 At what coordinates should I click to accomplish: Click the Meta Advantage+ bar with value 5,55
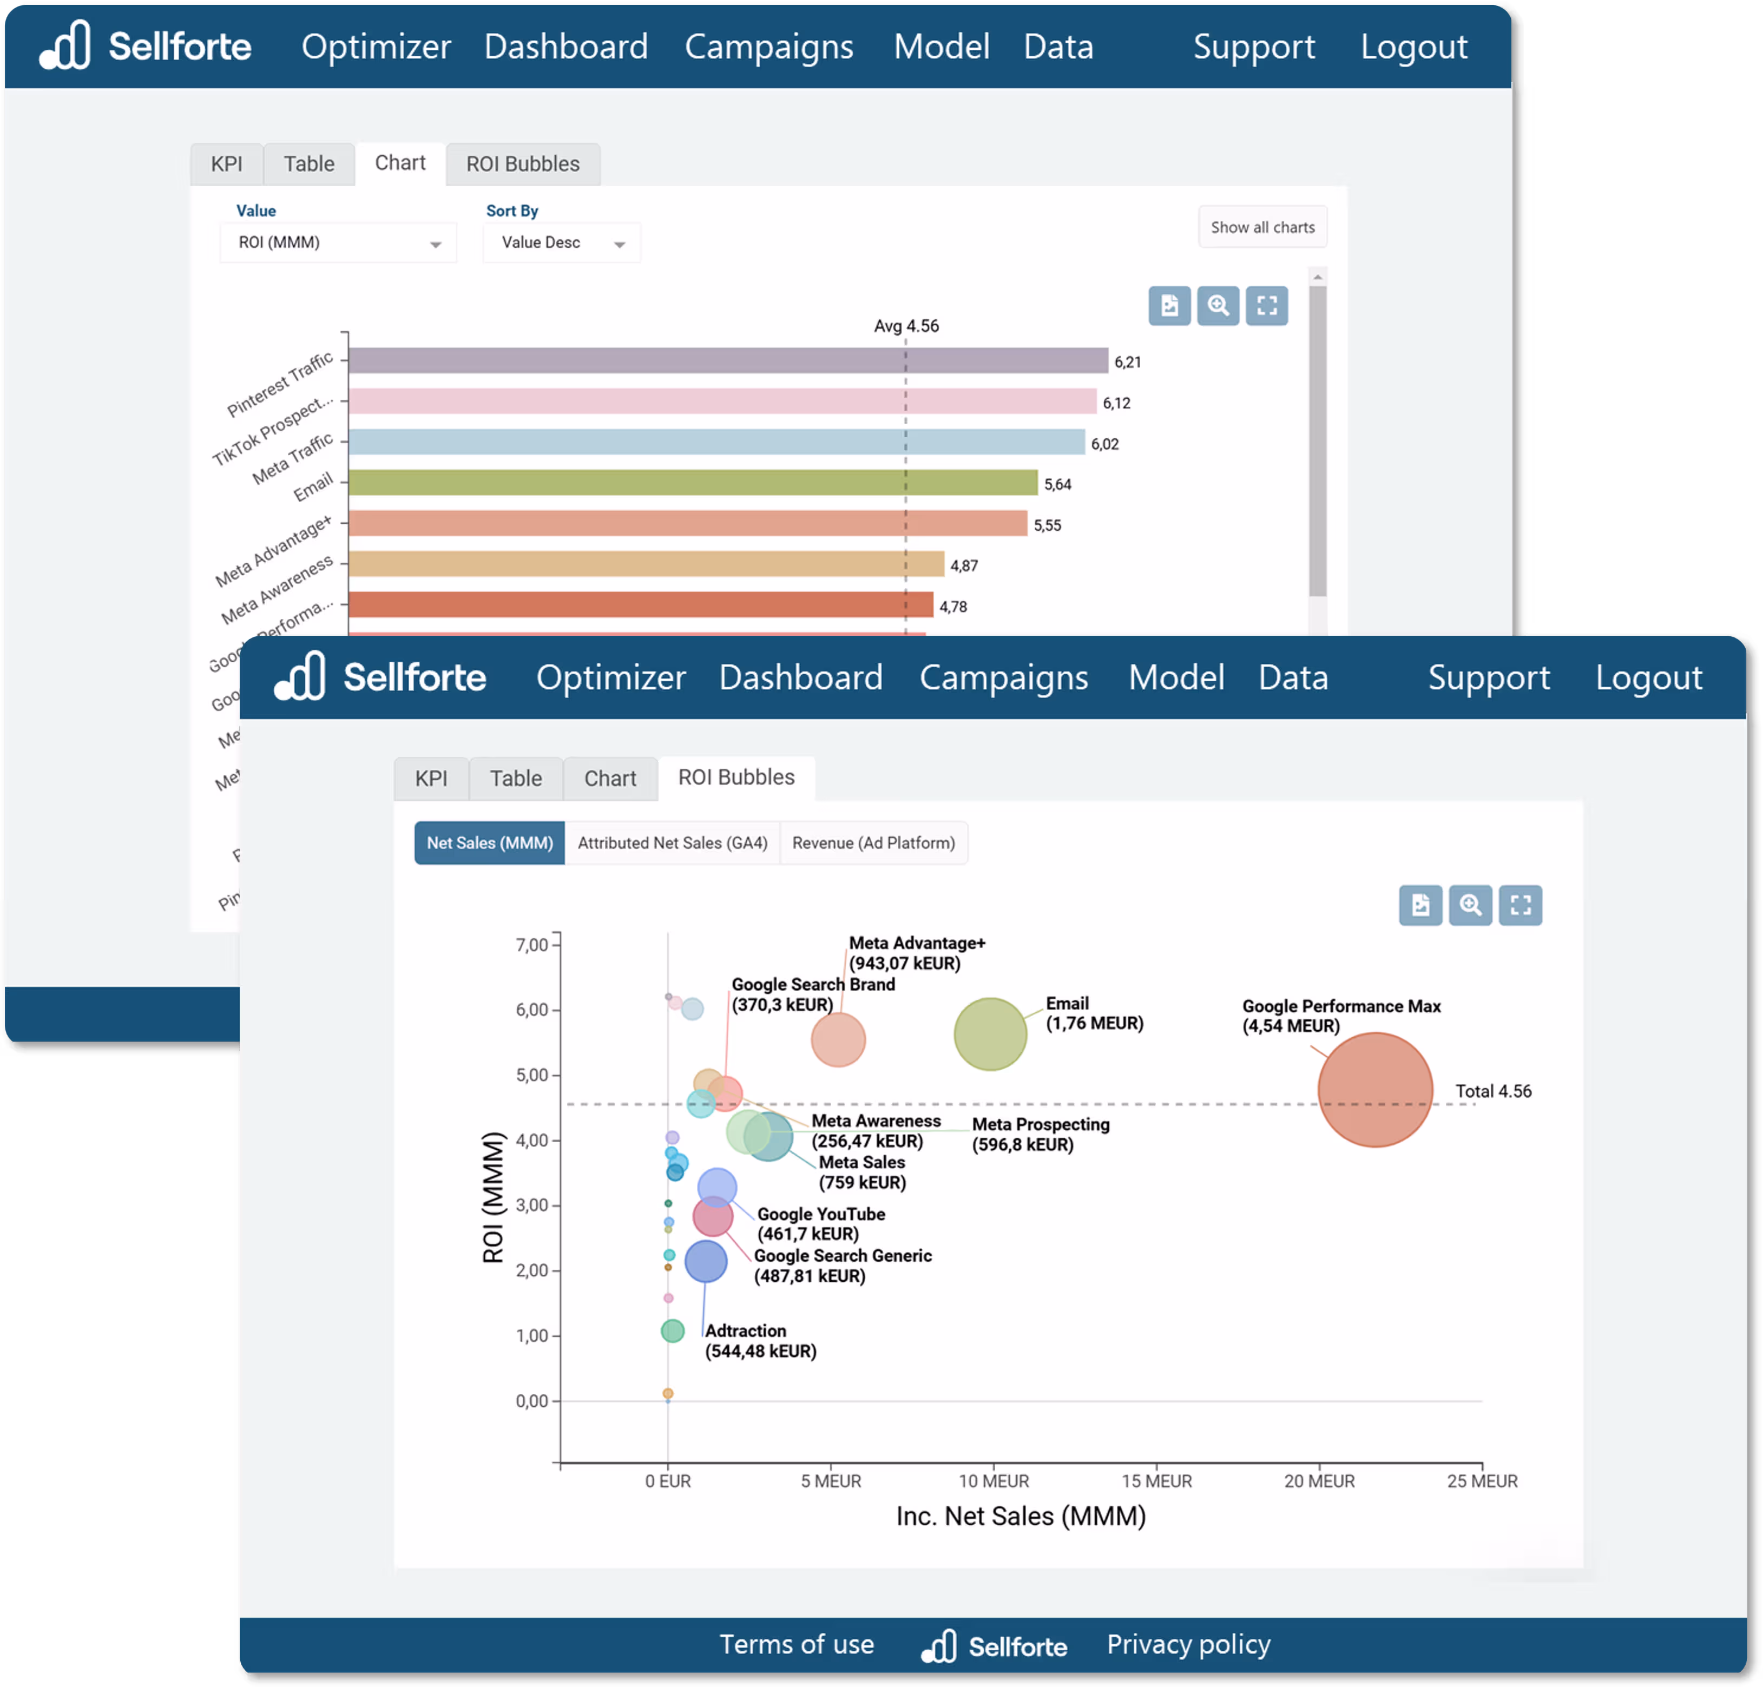tap(688, 524)
